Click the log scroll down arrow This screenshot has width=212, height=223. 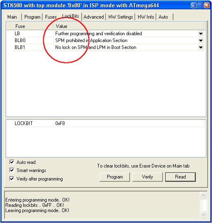pyautogui.click(x=203, y=215)
